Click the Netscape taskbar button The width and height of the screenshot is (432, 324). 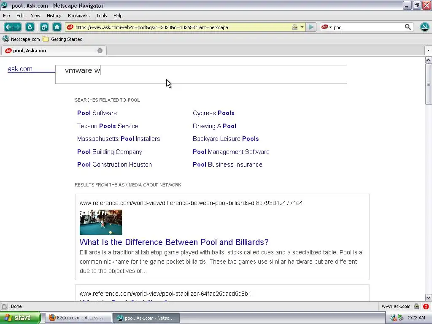coord(146,318)
